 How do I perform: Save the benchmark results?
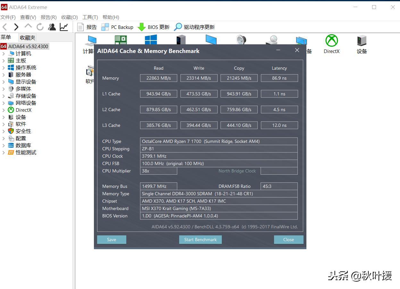[112, 239]
